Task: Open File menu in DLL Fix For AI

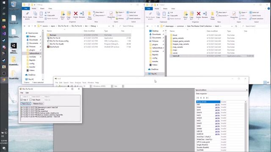Action: 22,93
